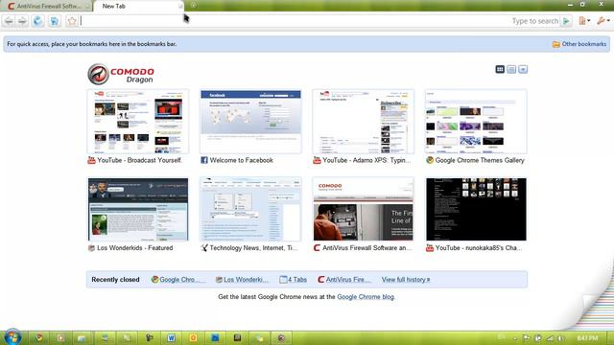The width and height of the screenshot is (614, 345).
Task: Open the media player taskbar icon
Action: [60, 338]
